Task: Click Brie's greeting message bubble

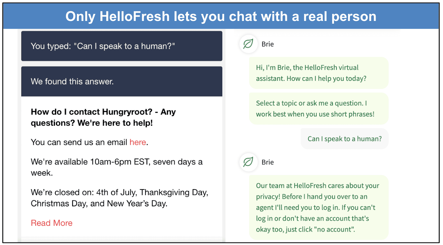Action: click(x=318, y=73)
